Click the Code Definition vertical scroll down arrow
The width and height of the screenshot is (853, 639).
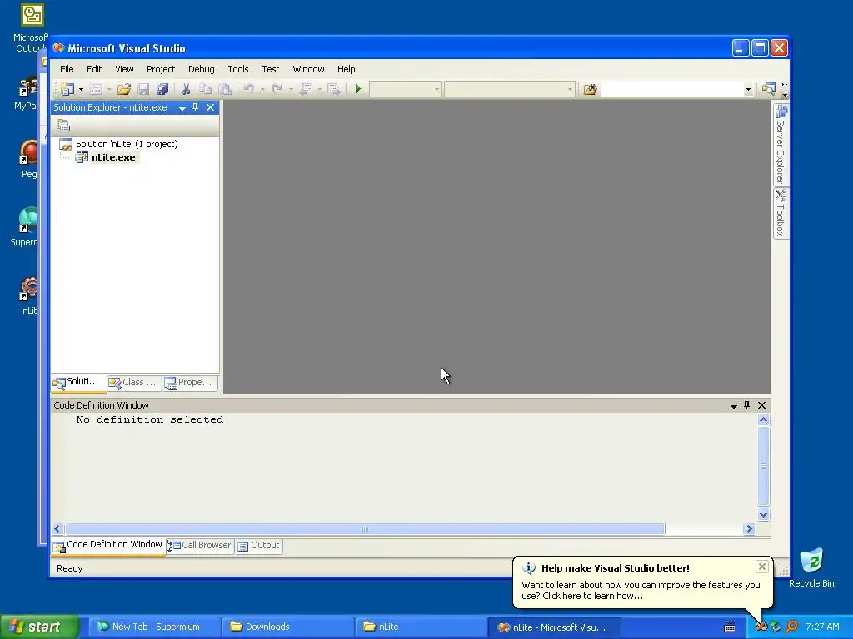coord(763,514)
